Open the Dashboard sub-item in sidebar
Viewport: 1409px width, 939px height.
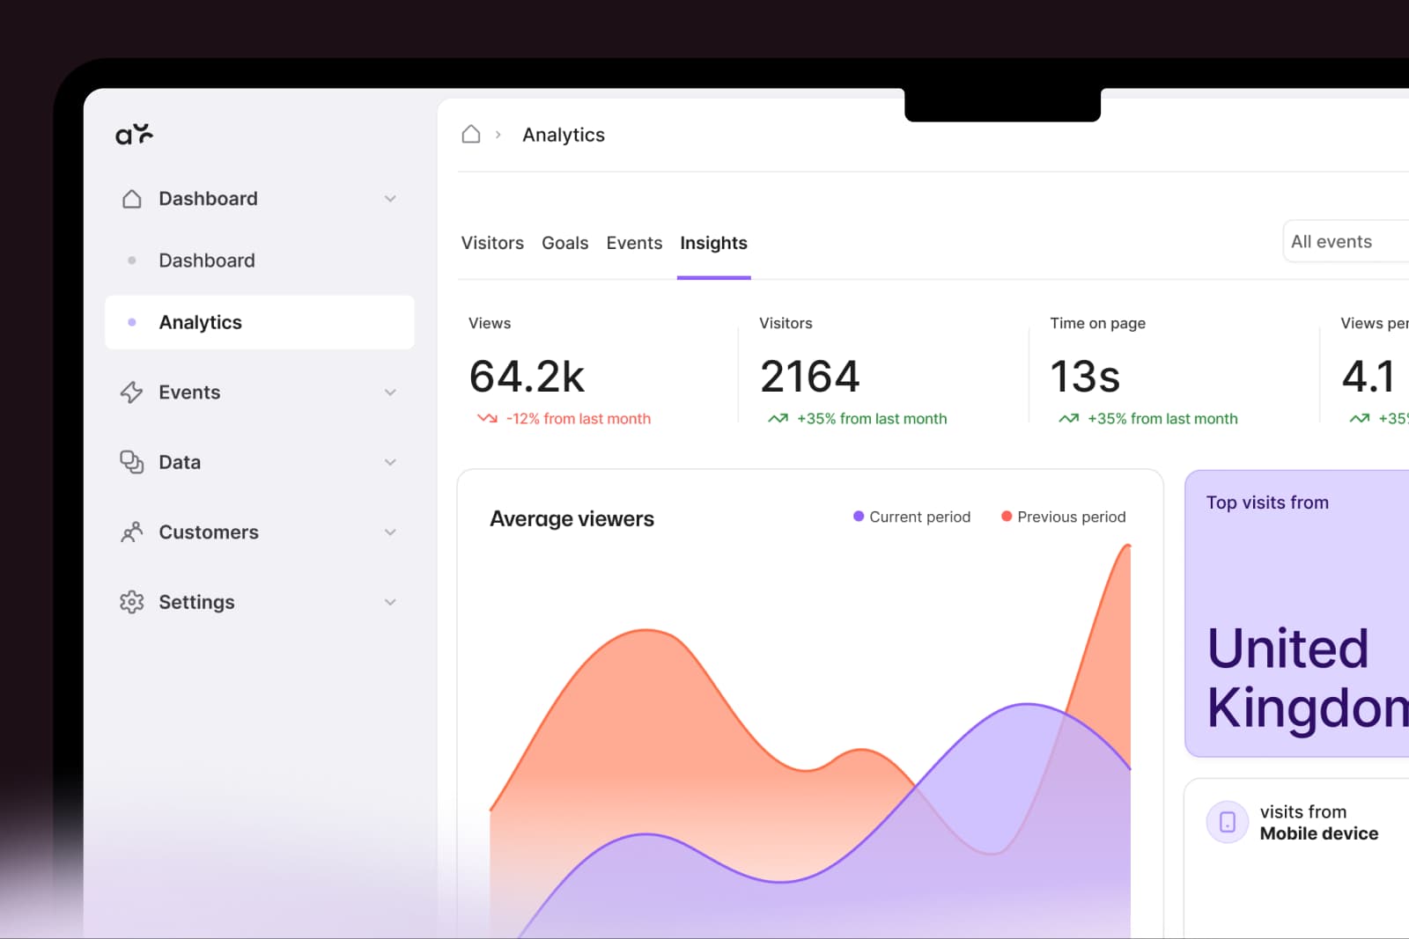click(x=207, y=260)
